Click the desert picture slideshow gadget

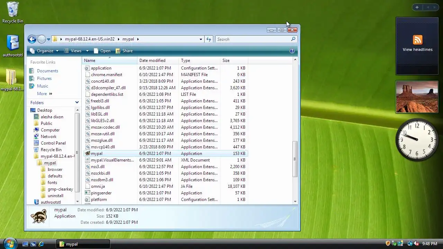tap(417, 97)
